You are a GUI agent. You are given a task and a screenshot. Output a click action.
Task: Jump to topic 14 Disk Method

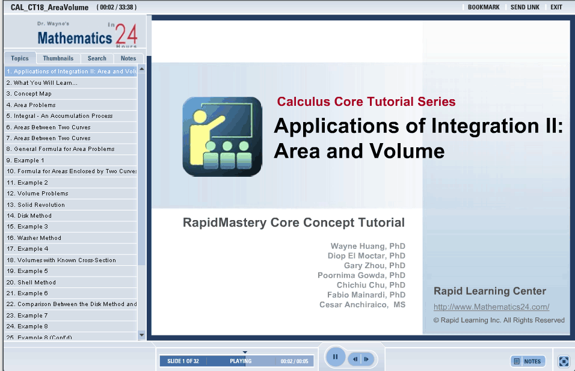coord(71,215)
